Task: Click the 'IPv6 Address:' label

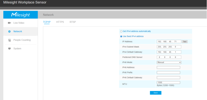Action: point(128,68)
